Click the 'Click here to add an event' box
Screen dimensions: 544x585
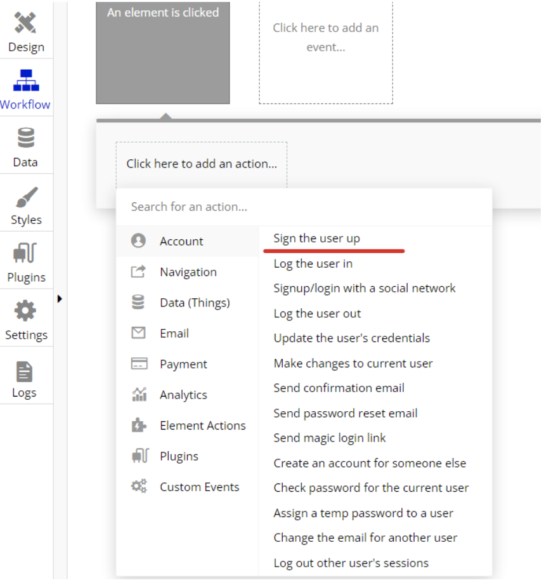(x=326, y=51)
